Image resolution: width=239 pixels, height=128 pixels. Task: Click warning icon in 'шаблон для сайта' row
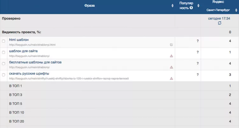coord(171,56)
